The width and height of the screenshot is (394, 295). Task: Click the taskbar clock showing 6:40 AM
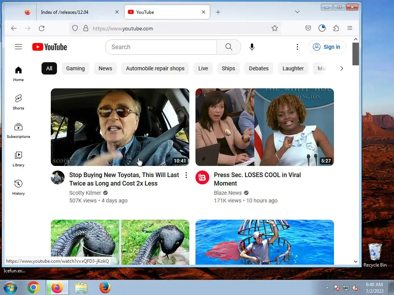click(374, 288)
